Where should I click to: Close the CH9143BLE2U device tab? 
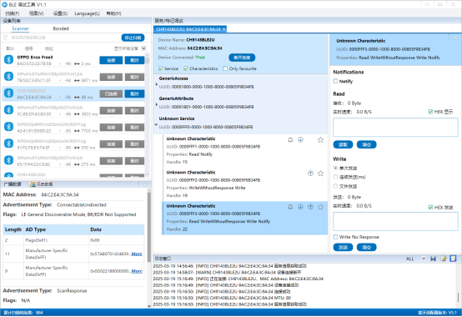pyautogui.click(x=224, y=29)
